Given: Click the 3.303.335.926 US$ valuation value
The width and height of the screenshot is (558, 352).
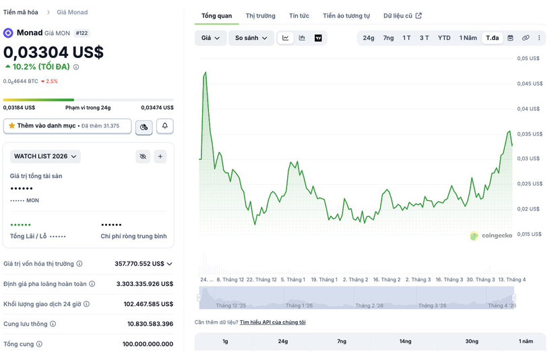Looking at the screenshot, I should [145, 284].
